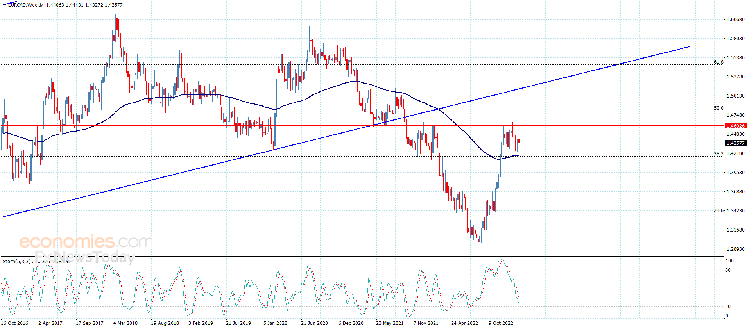Click the 23 May 2021 date label
Viewport: 749px width, 328px height.
(390, 323)
